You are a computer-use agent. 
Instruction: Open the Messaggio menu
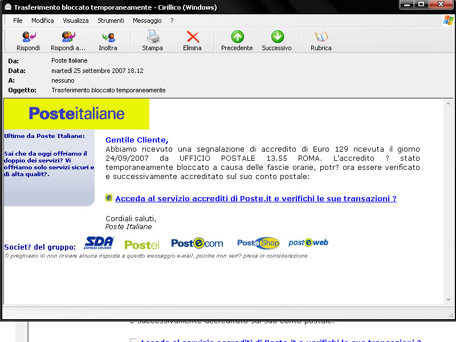[147, 21]
